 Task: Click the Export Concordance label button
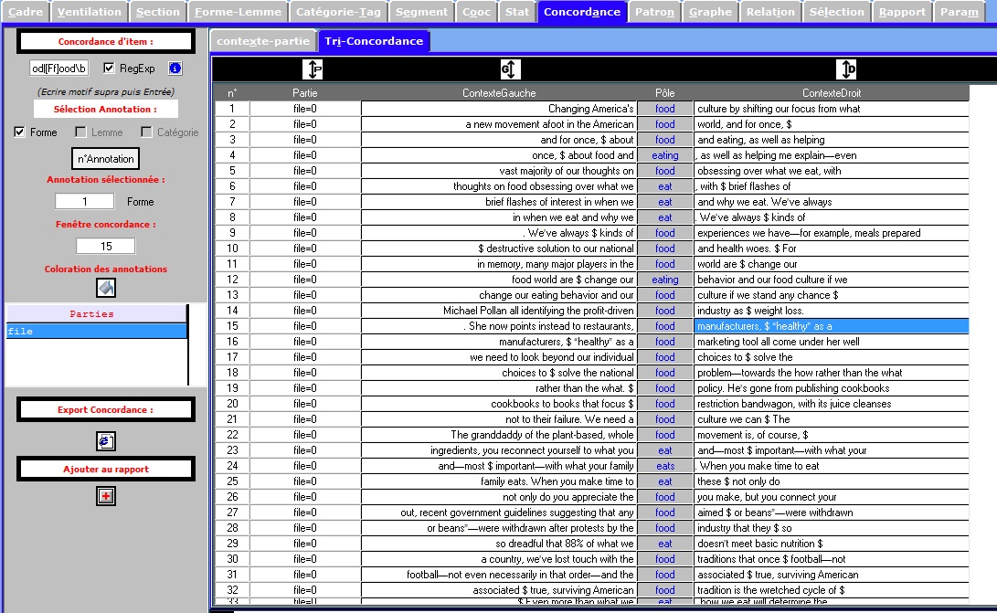[106, 409]
